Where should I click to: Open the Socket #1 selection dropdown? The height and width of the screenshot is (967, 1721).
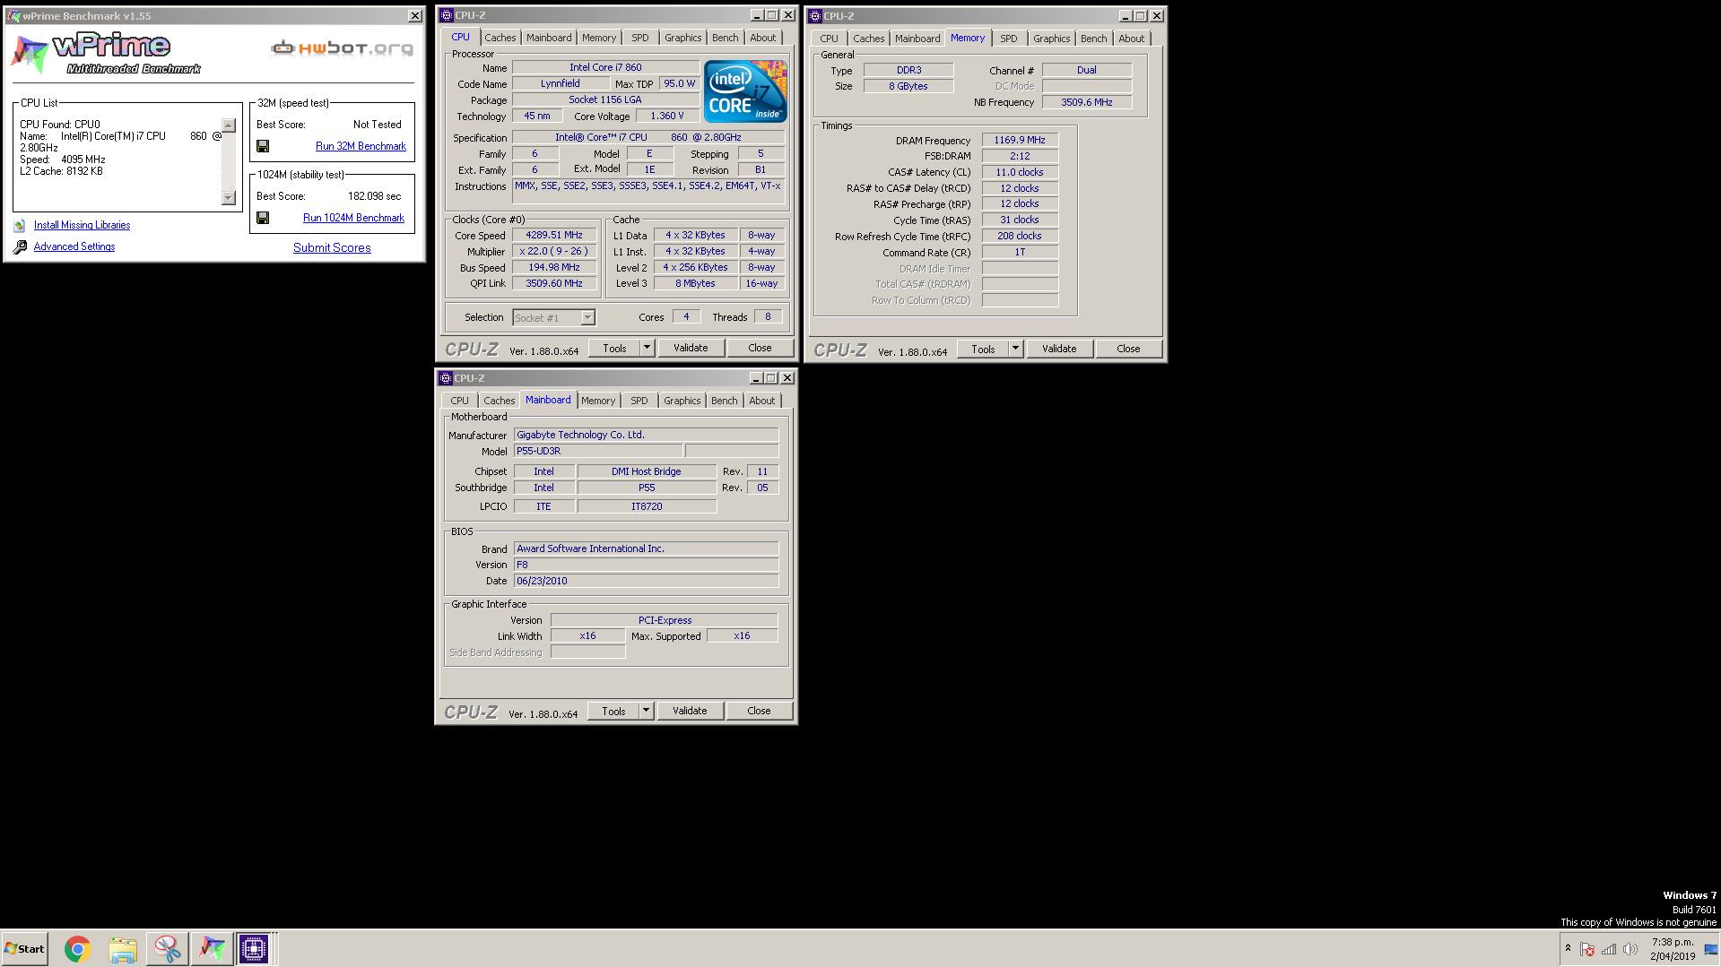click(587, 318)
